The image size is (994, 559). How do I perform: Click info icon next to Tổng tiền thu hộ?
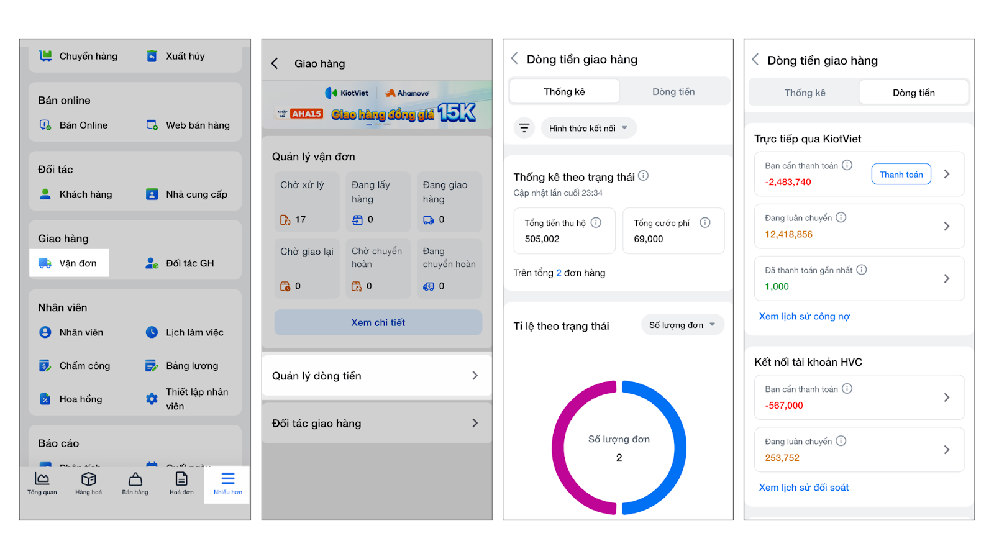pyautogui.click(x=596, y=222)
